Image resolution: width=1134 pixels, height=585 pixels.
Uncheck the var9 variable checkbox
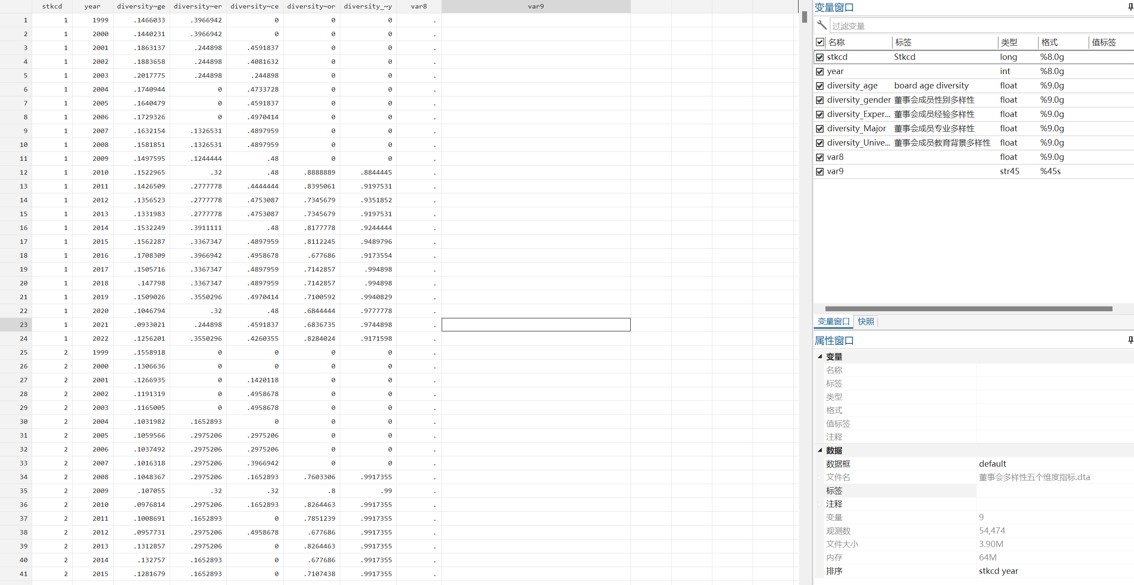[x=820, y=171]
